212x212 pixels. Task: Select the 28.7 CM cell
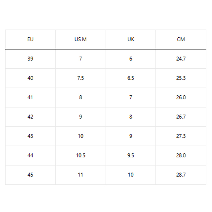pos(181,175)
